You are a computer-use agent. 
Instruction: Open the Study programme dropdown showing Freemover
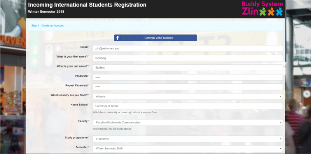pos(188,139)
